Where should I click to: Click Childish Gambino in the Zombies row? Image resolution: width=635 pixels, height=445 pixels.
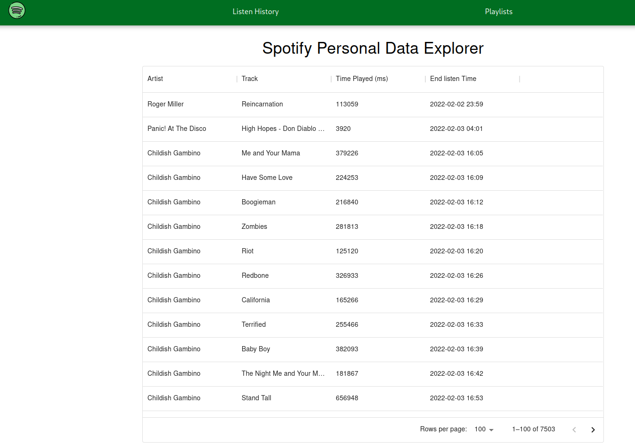(174, 227)
